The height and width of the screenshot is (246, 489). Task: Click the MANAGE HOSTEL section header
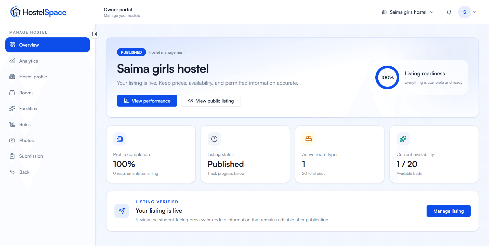point(28,32)
